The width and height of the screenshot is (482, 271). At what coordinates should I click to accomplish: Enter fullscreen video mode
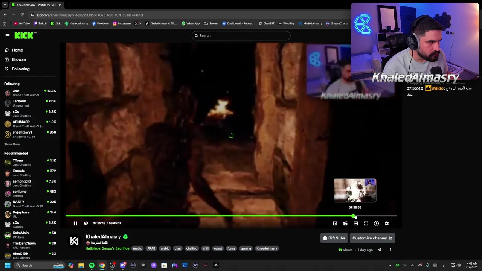click(366, 224)
